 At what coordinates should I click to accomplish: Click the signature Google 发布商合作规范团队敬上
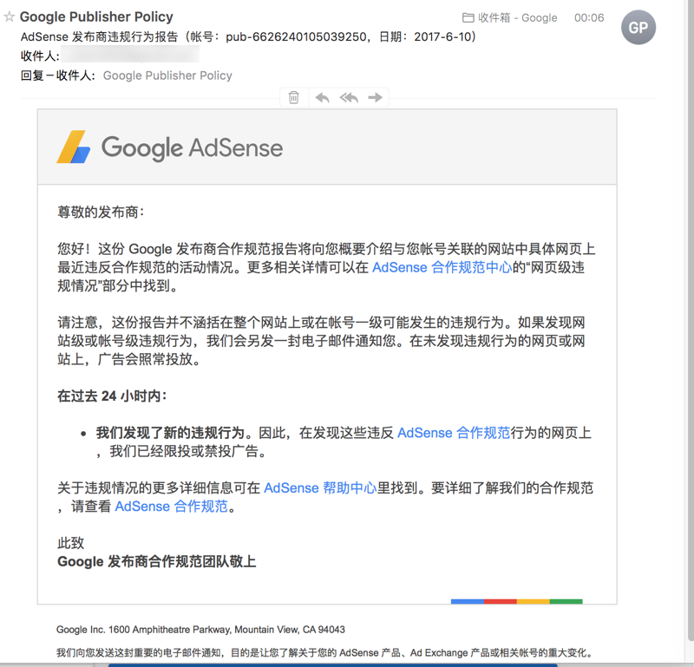(157, 561)
